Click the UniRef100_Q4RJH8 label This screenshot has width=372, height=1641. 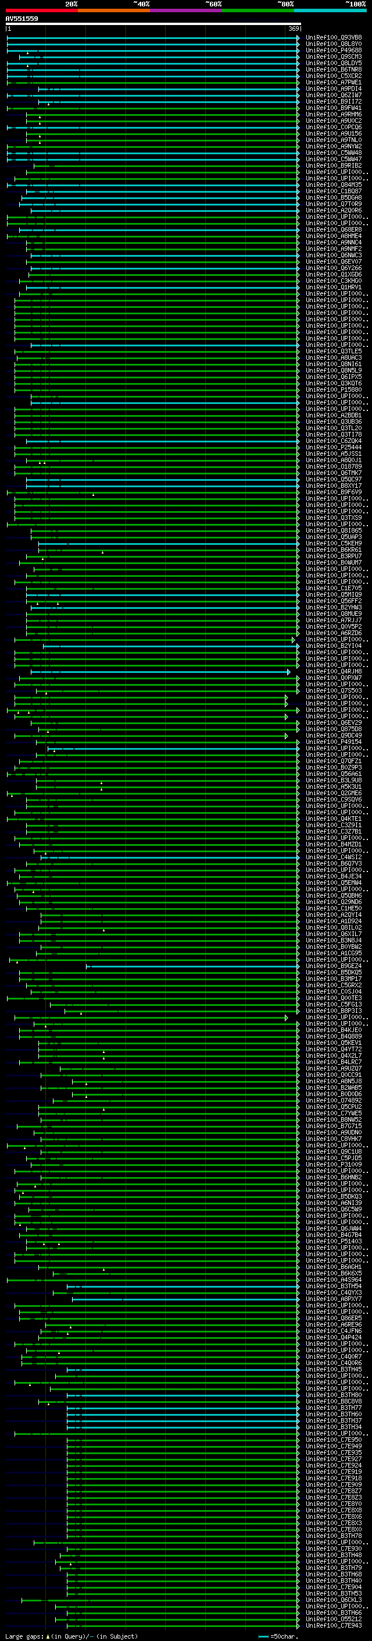click(334, 671)
